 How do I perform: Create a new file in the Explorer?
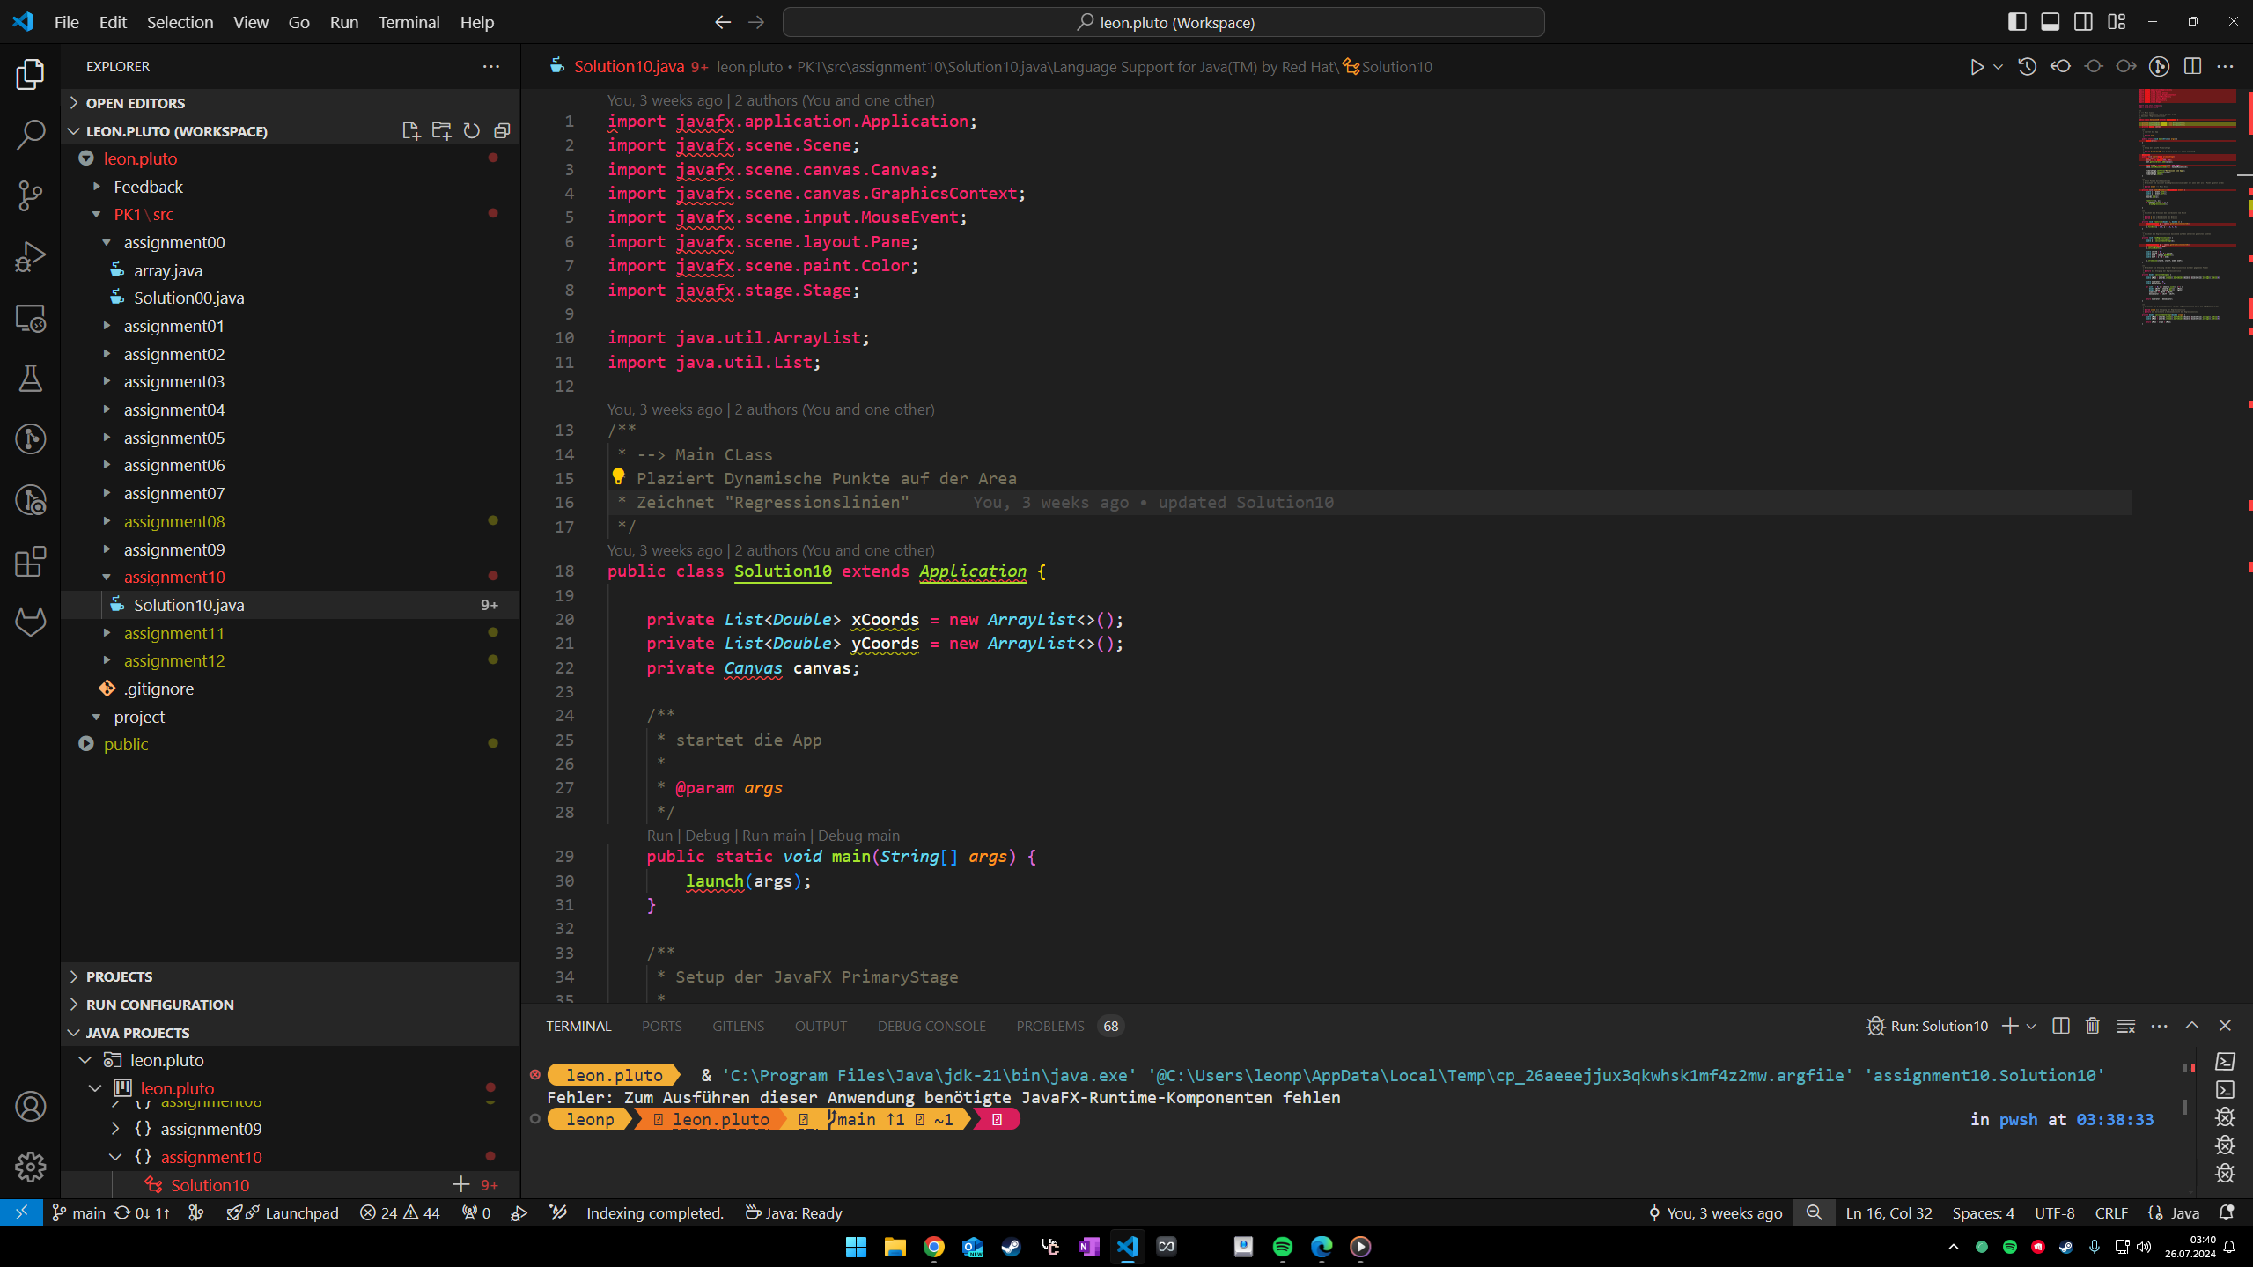[x=410, y=130]
